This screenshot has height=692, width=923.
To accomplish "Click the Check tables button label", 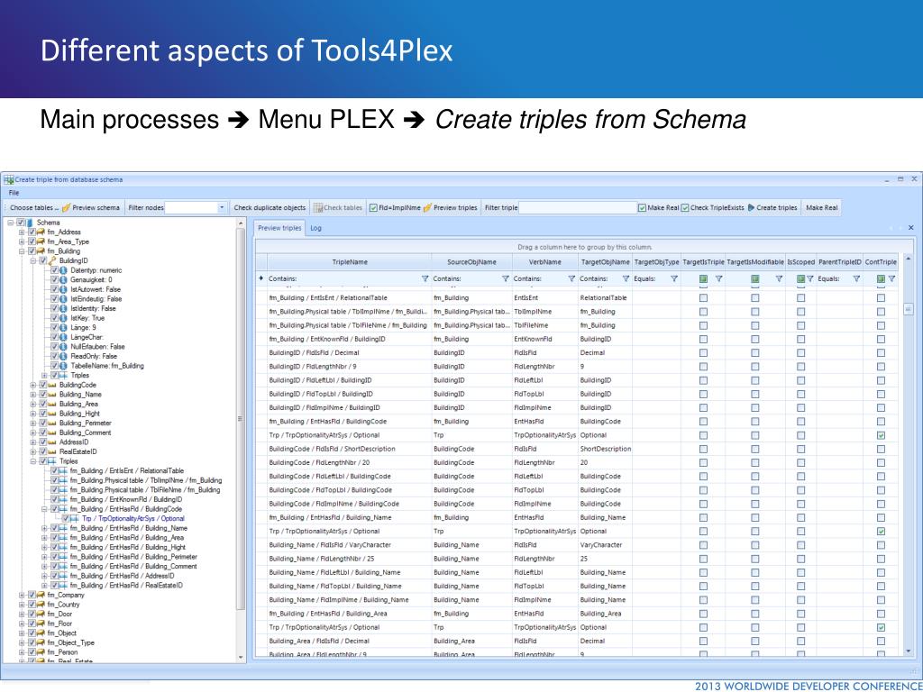I will click(x=343, y=208).
